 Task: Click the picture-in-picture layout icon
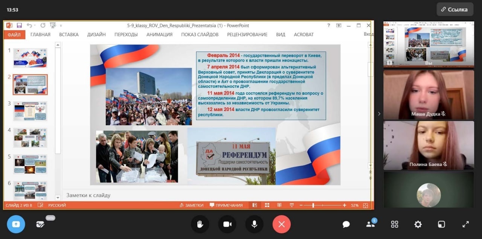tap(441, 224)
